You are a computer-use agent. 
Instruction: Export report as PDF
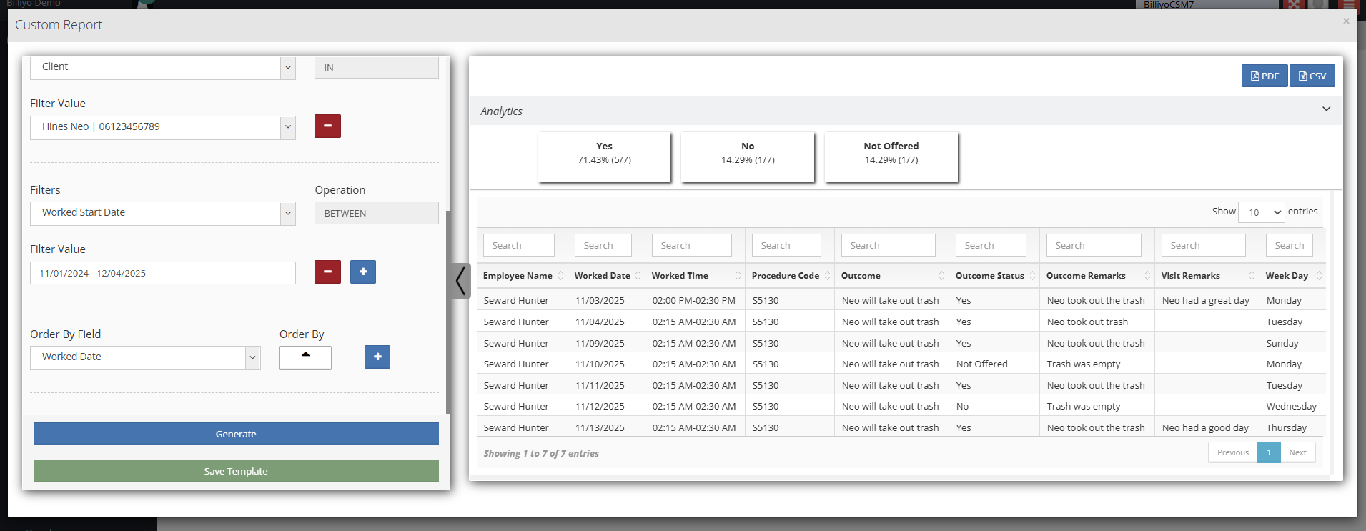tap(1264, 76)
